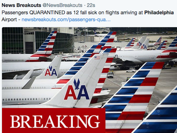Follow the newsbreakouts.com/passengers-qua… link

(66, 20)
